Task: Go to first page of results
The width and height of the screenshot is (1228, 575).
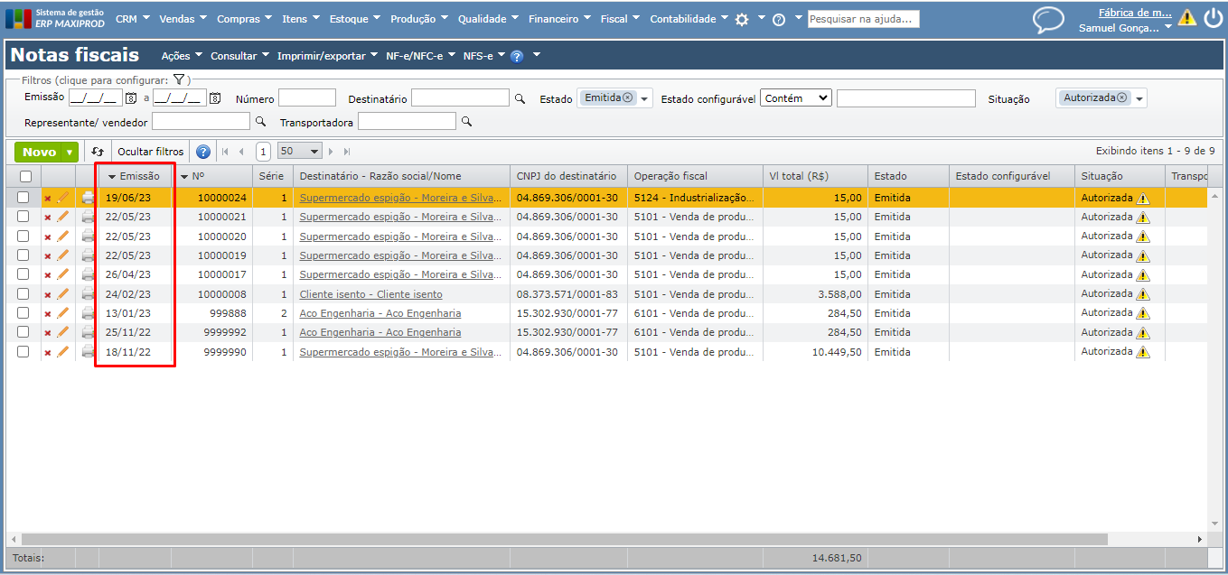Action: [x=225, y=152]
